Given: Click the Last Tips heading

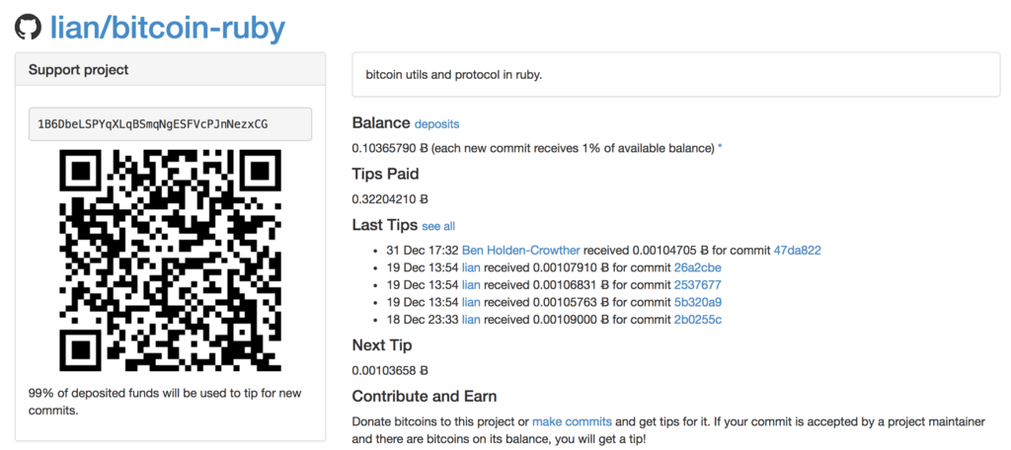Looking at the screenshot, I should [385, 225].
